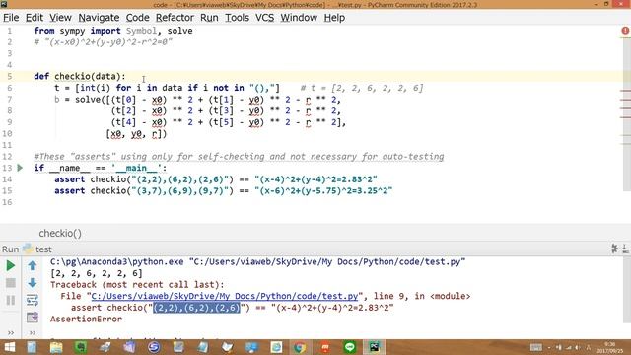Screen dimensions: 631x355
Task: Open the blue circular S taskbar icon
Action: coord(154,347)
